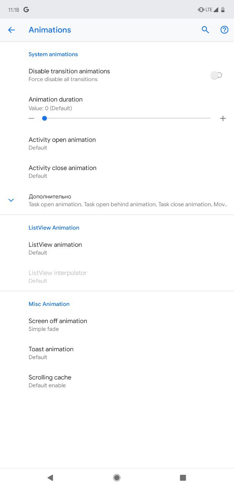The width and height of the screenshot is (234, 487).
Task: Tap the vibrate status bar icon
Action: pyautogui.click(x=201, y=10)
